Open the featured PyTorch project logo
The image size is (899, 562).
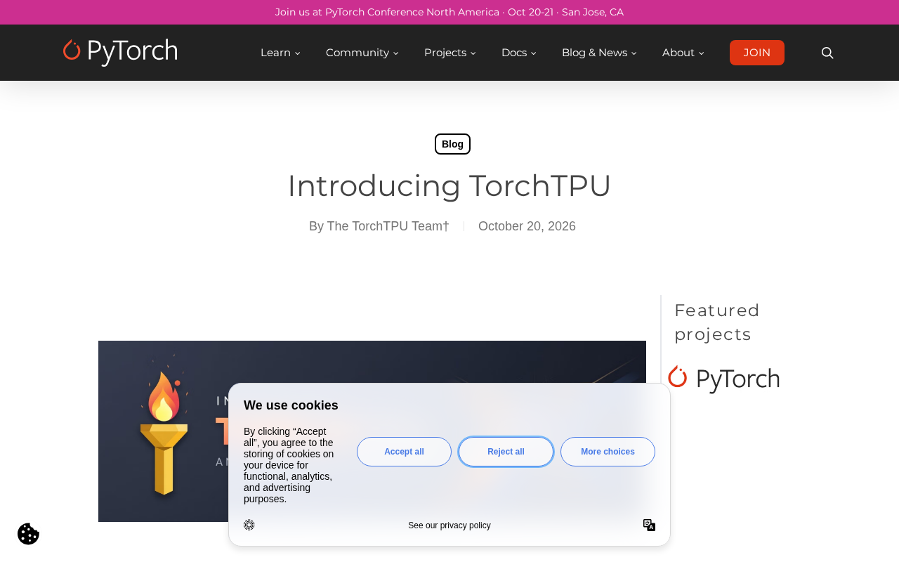(x=723, y=379)
